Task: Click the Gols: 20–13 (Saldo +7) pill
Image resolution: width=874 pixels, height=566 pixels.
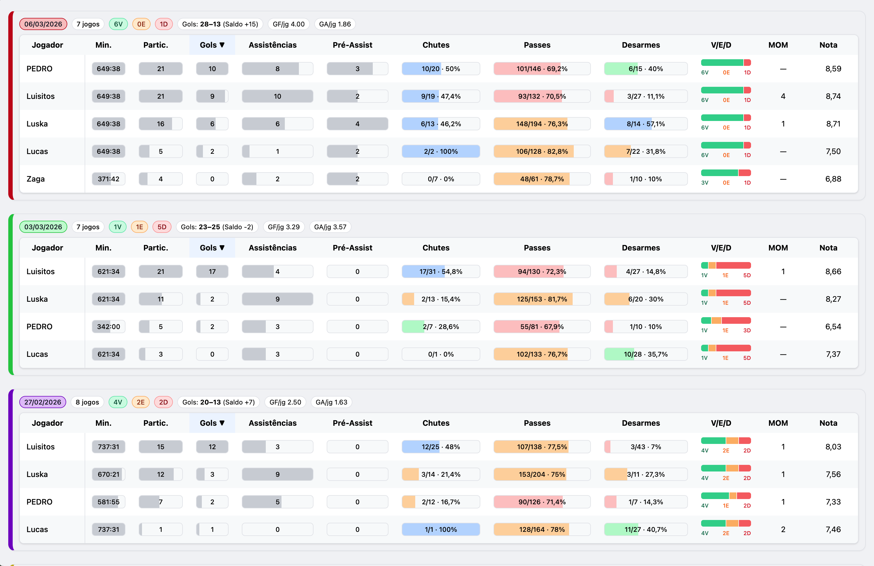Action: (x=218, y=402)
